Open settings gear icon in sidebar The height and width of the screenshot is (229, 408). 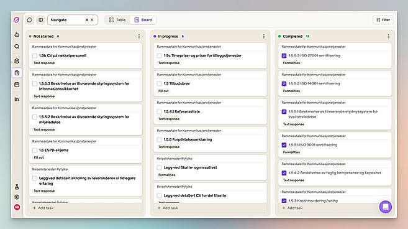click(17, 197)
